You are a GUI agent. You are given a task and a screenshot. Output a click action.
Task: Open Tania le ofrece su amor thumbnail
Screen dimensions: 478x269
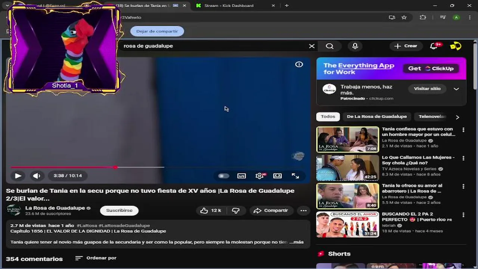(348, 196)
